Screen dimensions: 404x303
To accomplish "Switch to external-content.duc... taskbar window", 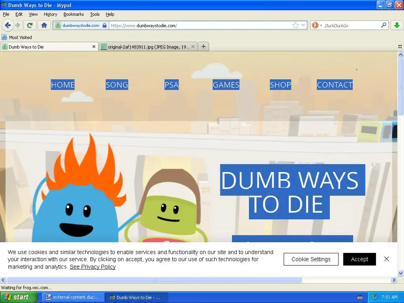I will pos(73,297).
